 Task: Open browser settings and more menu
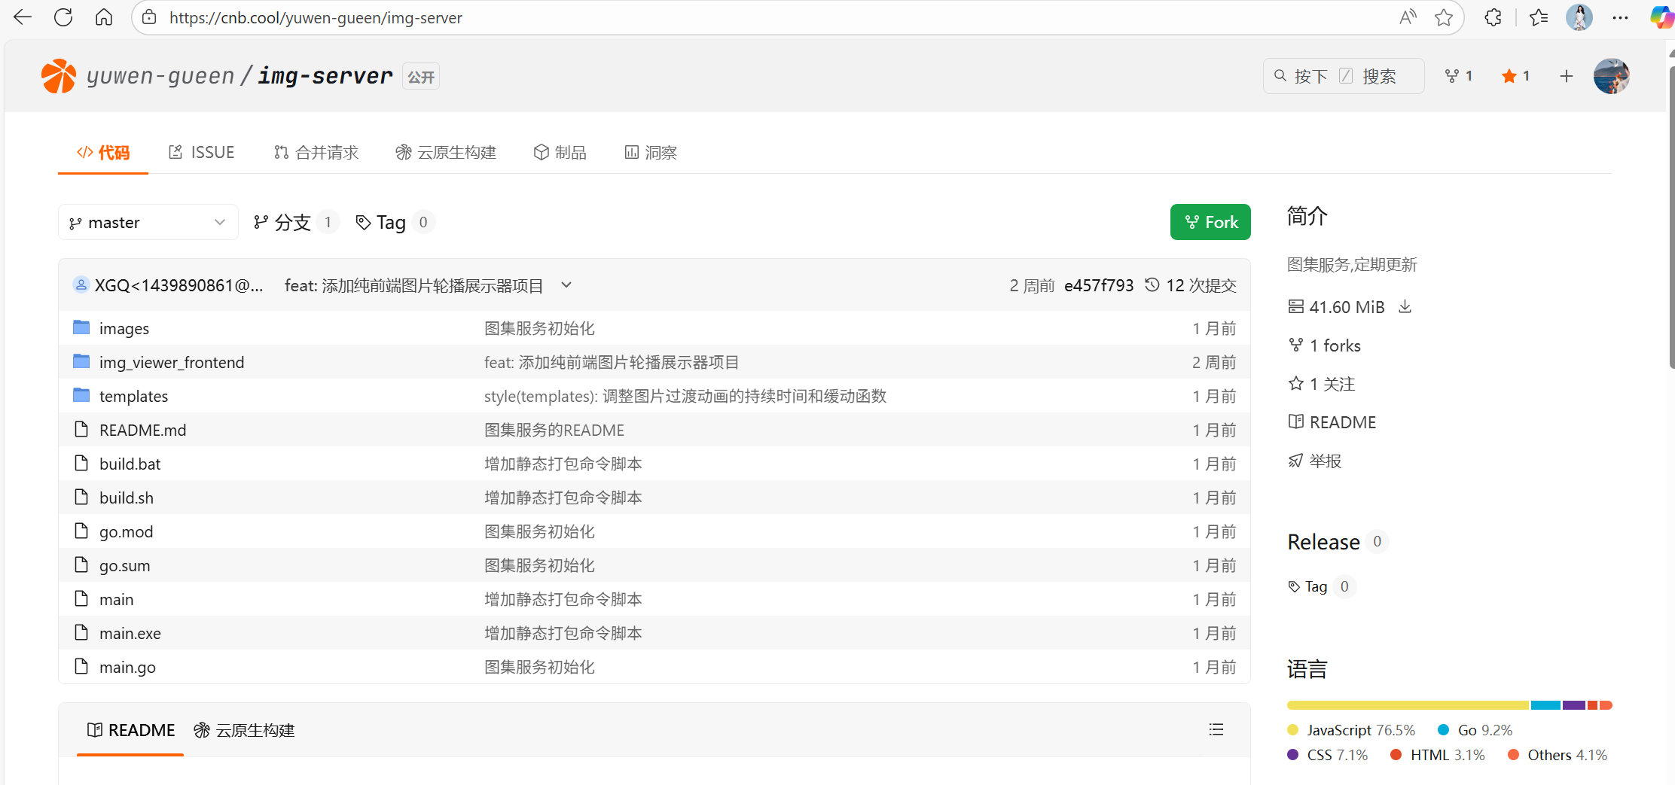pos(1620,17)
